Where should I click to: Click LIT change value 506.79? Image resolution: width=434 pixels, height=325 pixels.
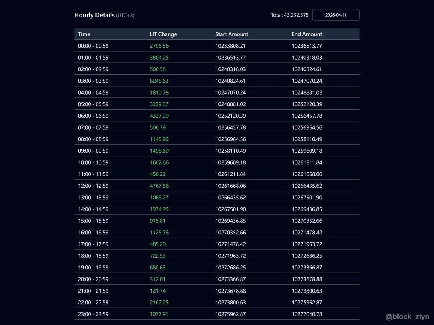tap(158, 127)
